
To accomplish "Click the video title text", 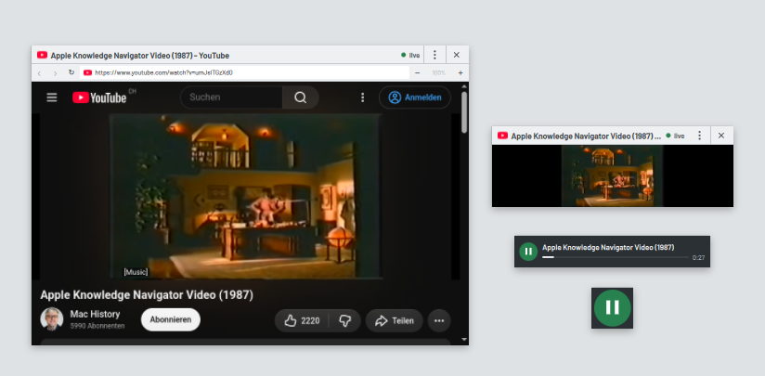I will [x=147, y=295].
